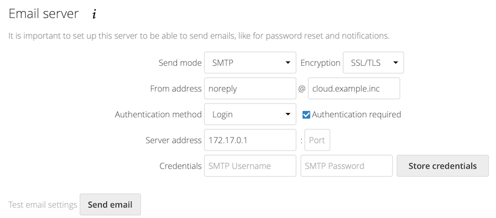496x218 pixels.
Task: Click the Port input field
Action: click(317, 140)
